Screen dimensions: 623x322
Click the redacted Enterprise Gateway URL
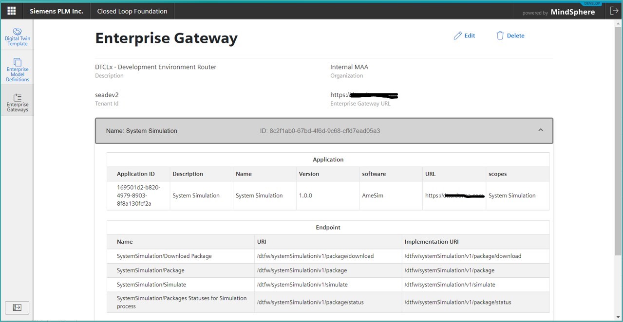[364, 95]
